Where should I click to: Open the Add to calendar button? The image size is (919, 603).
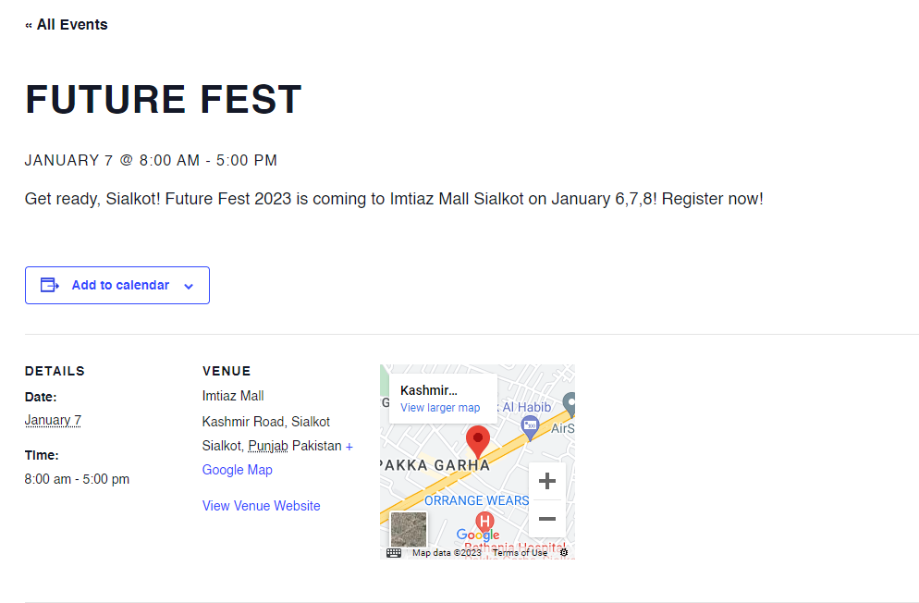click(117, 286)
